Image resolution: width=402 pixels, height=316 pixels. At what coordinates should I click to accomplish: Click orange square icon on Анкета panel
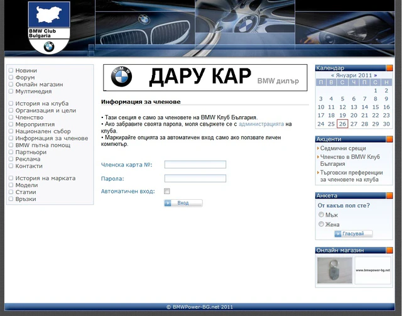(x=389, y=195)
